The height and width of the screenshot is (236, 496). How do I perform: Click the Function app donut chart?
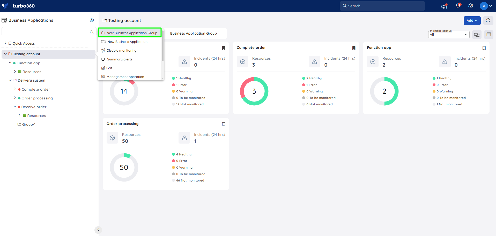[x=384, y=91]
